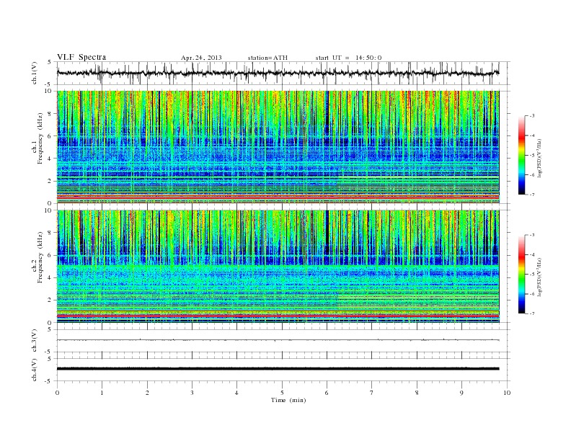Click the time axis tick label "3"

(x=192, y=393)
